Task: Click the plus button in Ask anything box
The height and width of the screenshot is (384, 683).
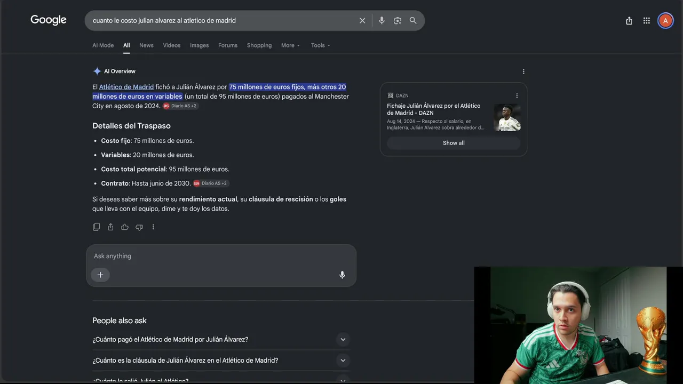Action: coord(100,275)
